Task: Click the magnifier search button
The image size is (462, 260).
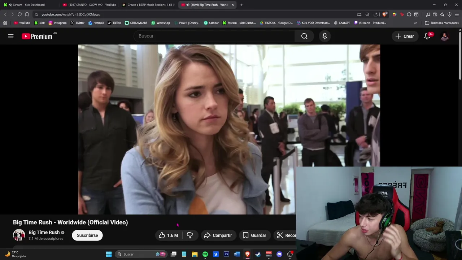Action: 304,36
